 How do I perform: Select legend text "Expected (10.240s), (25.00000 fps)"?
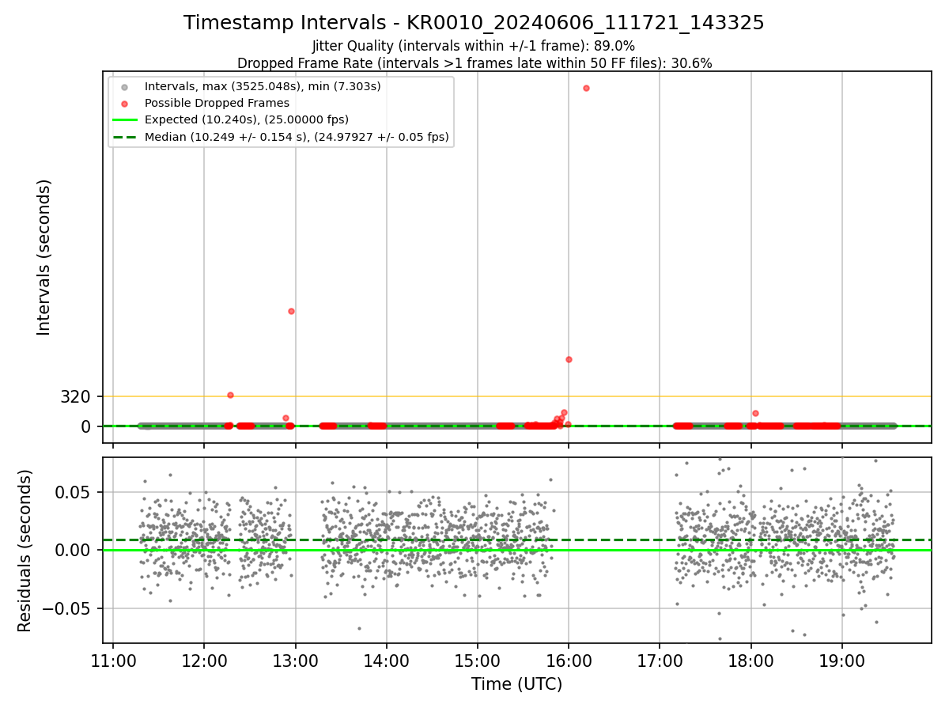tap(247, 119)
